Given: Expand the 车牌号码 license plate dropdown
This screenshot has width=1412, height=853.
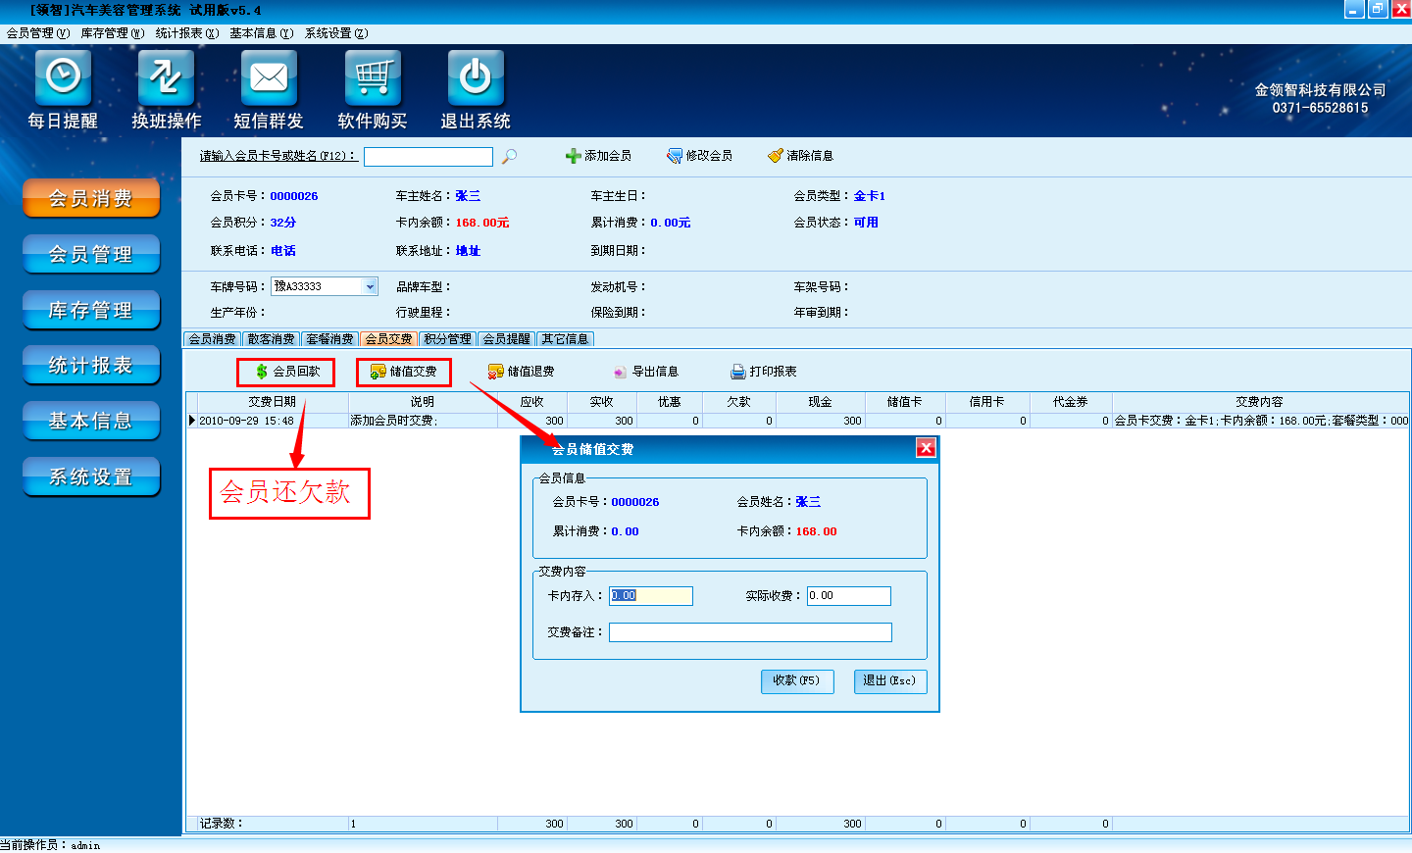Looking at the screenshot, I should tap(370, 286).
